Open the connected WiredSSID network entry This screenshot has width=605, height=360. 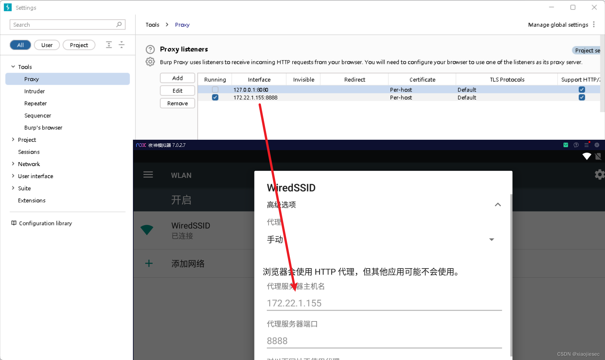(194, 230)
